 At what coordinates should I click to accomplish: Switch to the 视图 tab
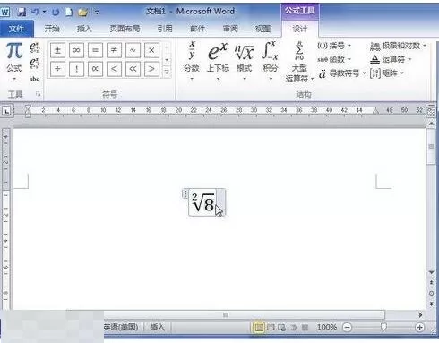(x=263, y=29)
